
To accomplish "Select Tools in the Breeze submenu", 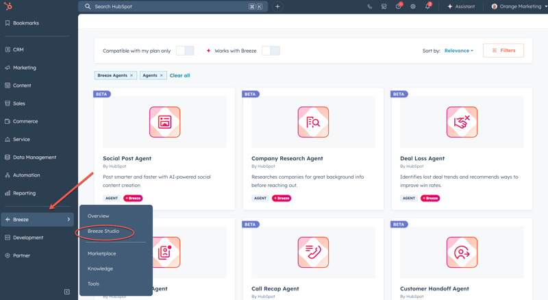I will pos(93,284).
